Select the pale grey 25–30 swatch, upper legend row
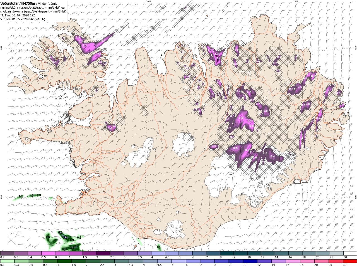 tap(336, 253)
